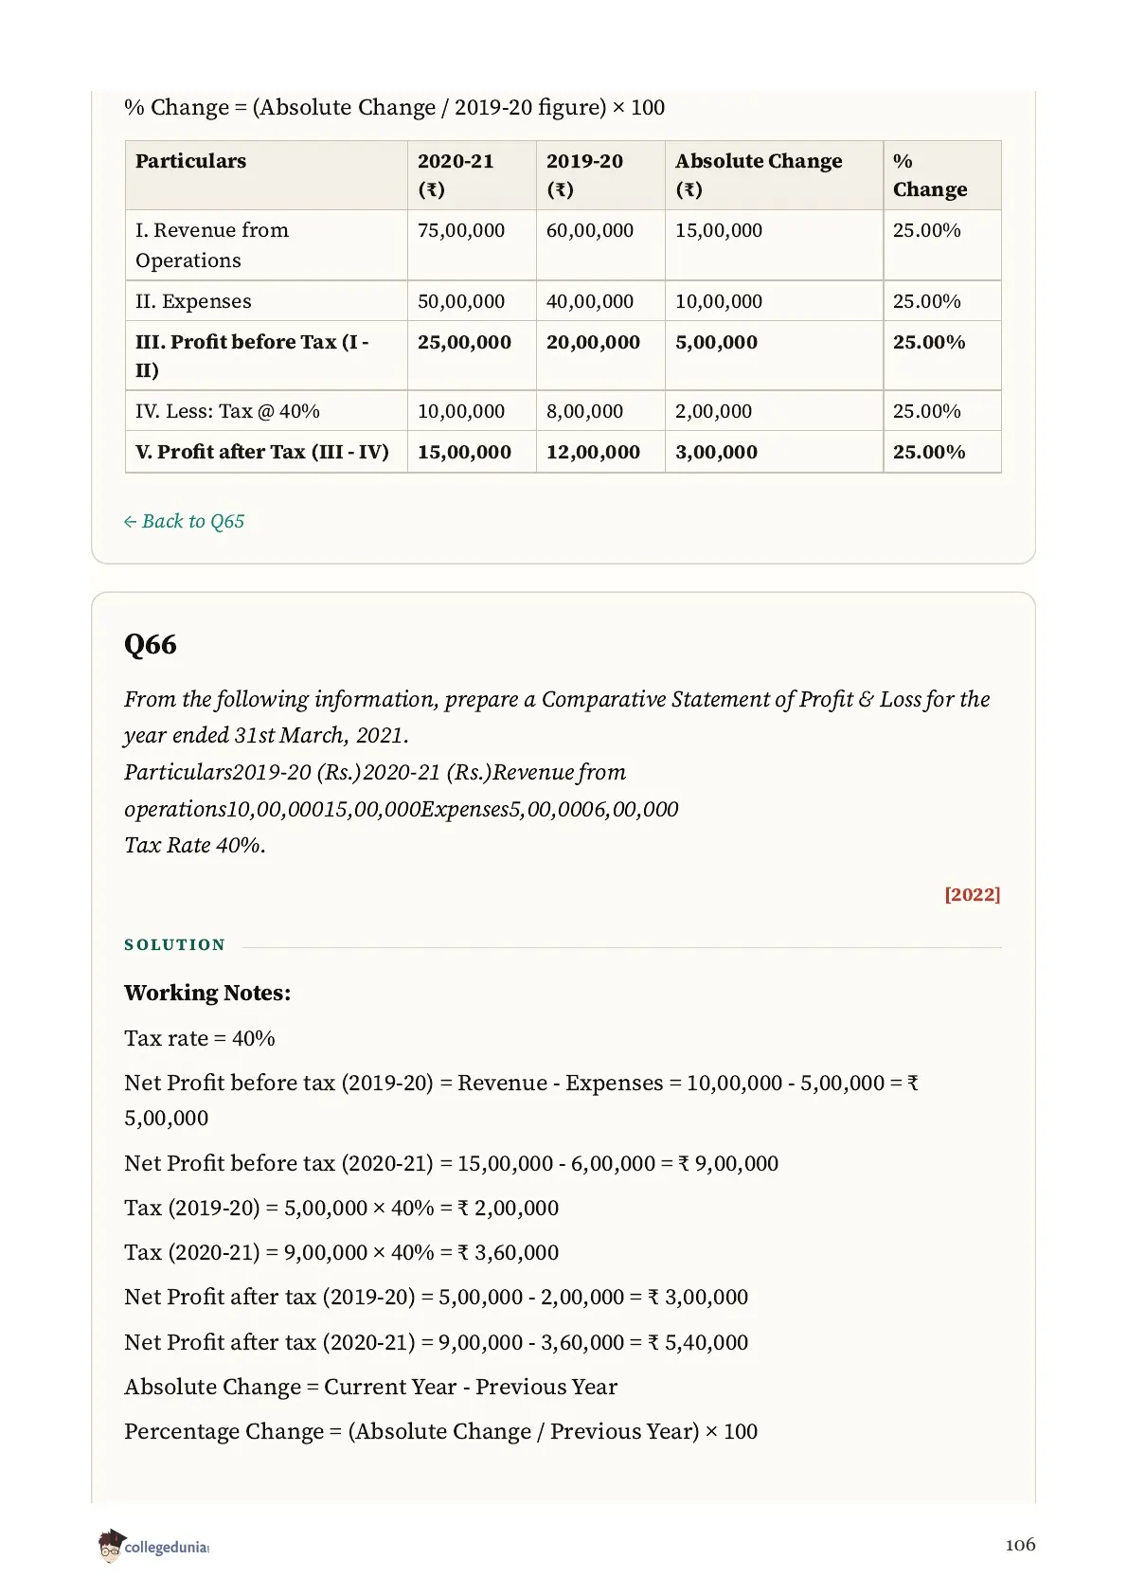1127x1595 pixels.
Task: Click the Less: Tax @ 40% row
Action: [563, 411]
